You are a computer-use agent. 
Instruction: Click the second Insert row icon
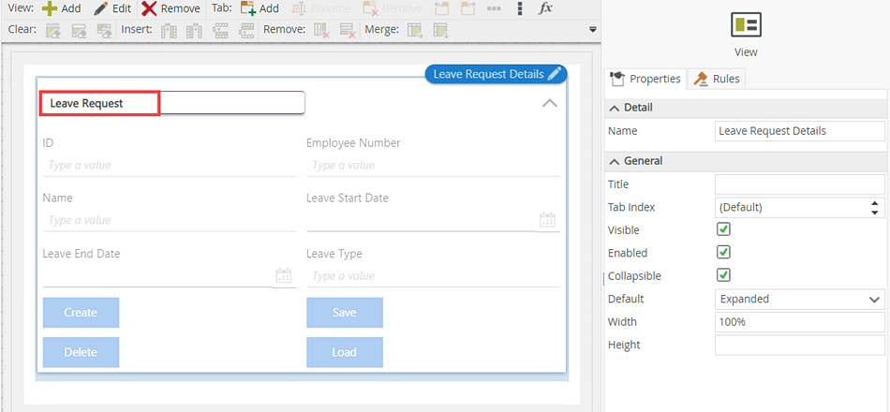tap(246, 31)
